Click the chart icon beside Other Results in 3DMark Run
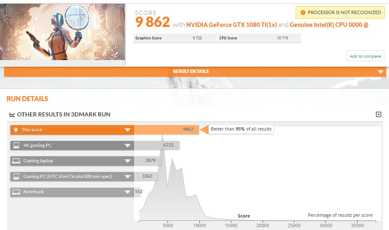This screenshot has height=230, width=389. click(12, 114)
